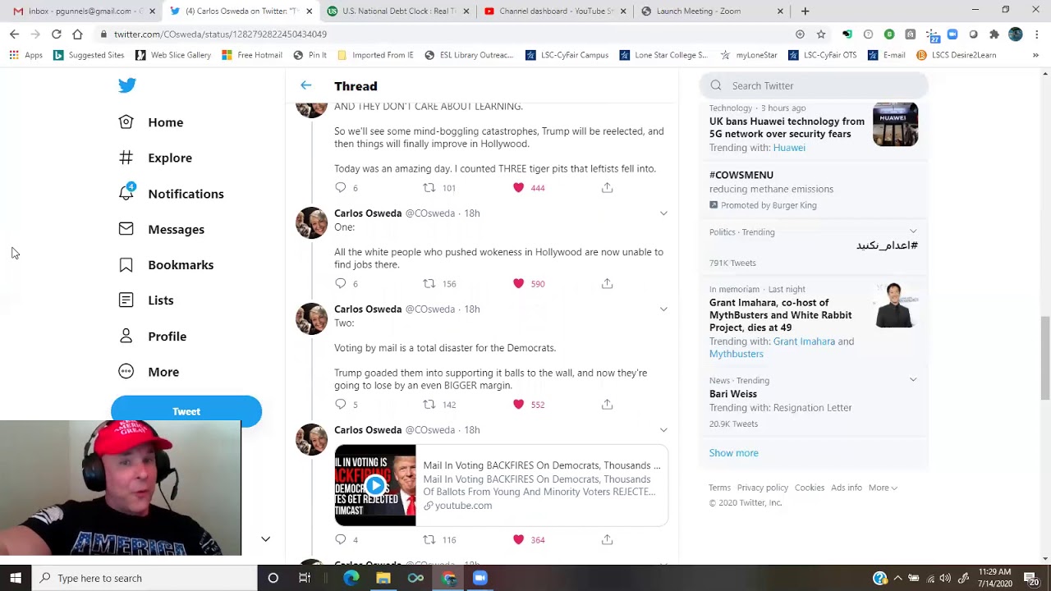Reply to the tweet with 101 retweets
The image size is (1051, 591).
click(341, 187)
